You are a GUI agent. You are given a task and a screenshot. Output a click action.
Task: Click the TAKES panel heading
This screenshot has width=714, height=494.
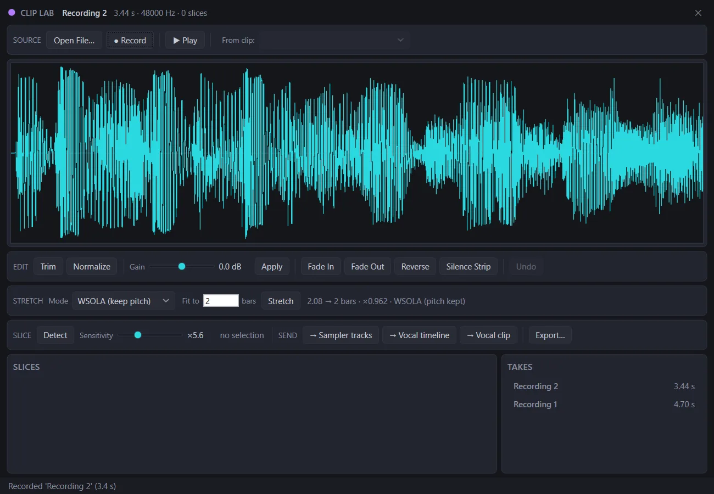pyautogui.click(x=520, y=367)
